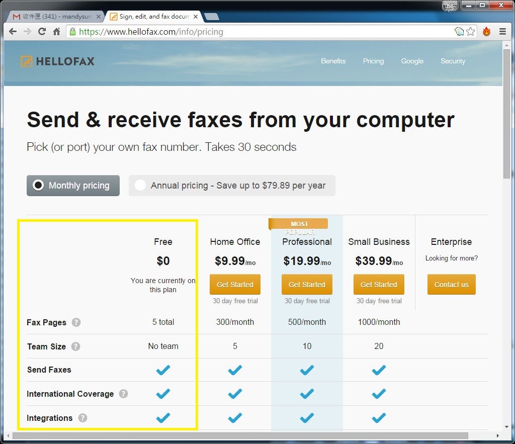Switch to the Gmail inbox tab
The width and height of the screenshot is (515, 444).
[x=56, y=17]
